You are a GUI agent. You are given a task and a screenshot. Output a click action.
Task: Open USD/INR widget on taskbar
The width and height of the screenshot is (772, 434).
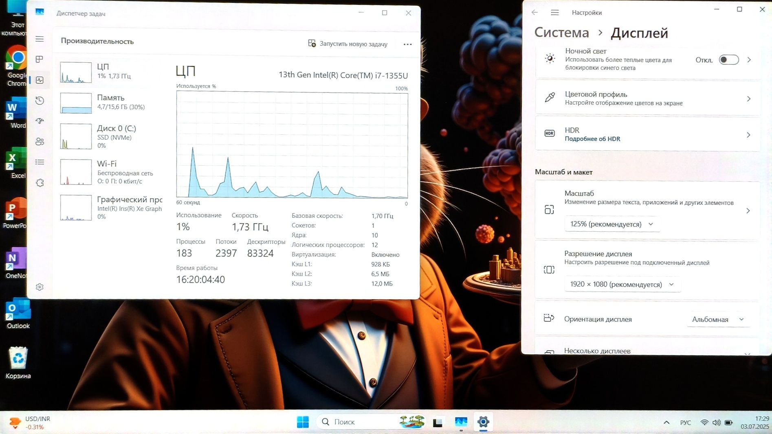29,423
